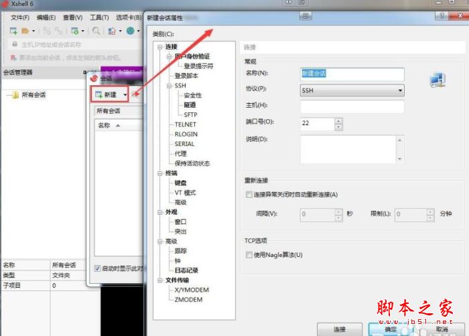Screen dimensions: 469x336
Task: Click the red flag arrow icon below address bar
Action: point(13,58)
